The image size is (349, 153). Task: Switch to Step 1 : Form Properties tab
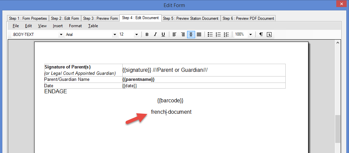[x=28, y=18]
